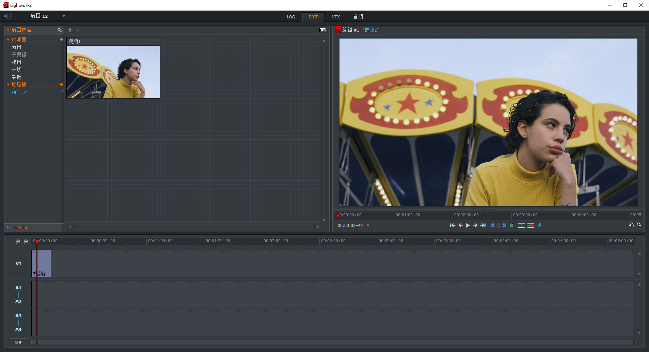Toggle the A4 audio track
649x352 pixels.
click(x=18, y=329)
